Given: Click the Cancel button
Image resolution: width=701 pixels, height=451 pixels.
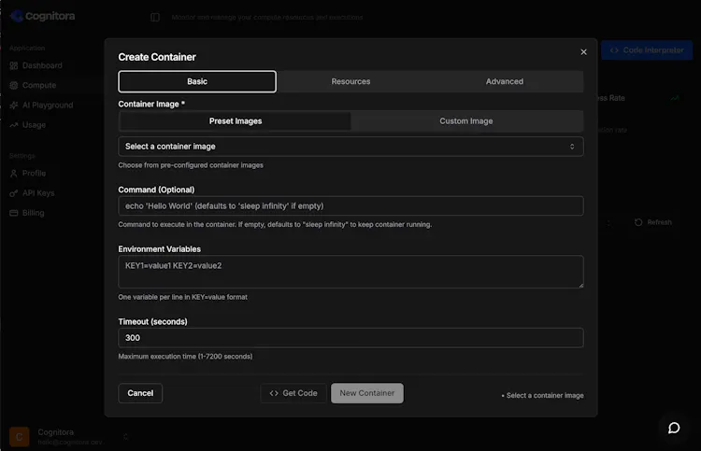Looking at the screenshot, I should pos(140,393).
